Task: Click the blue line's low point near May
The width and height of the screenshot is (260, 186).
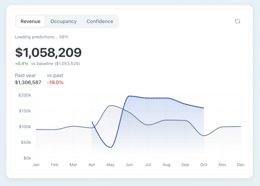Action: click(111, 147)
